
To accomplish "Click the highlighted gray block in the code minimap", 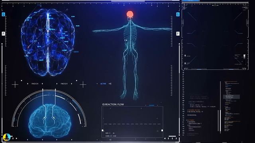I will click(231, 97).
